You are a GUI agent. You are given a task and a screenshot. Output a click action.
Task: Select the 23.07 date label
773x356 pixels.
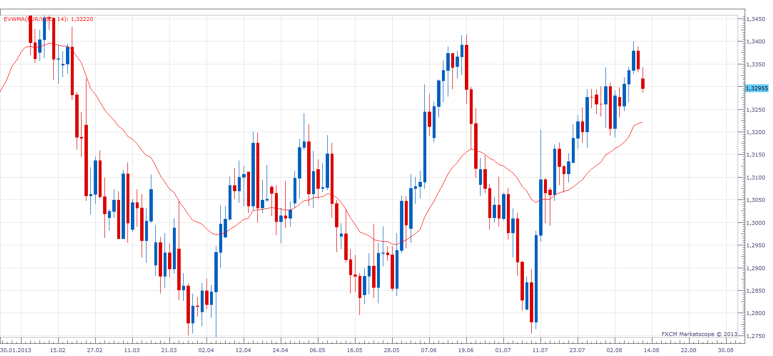(577, 350)
